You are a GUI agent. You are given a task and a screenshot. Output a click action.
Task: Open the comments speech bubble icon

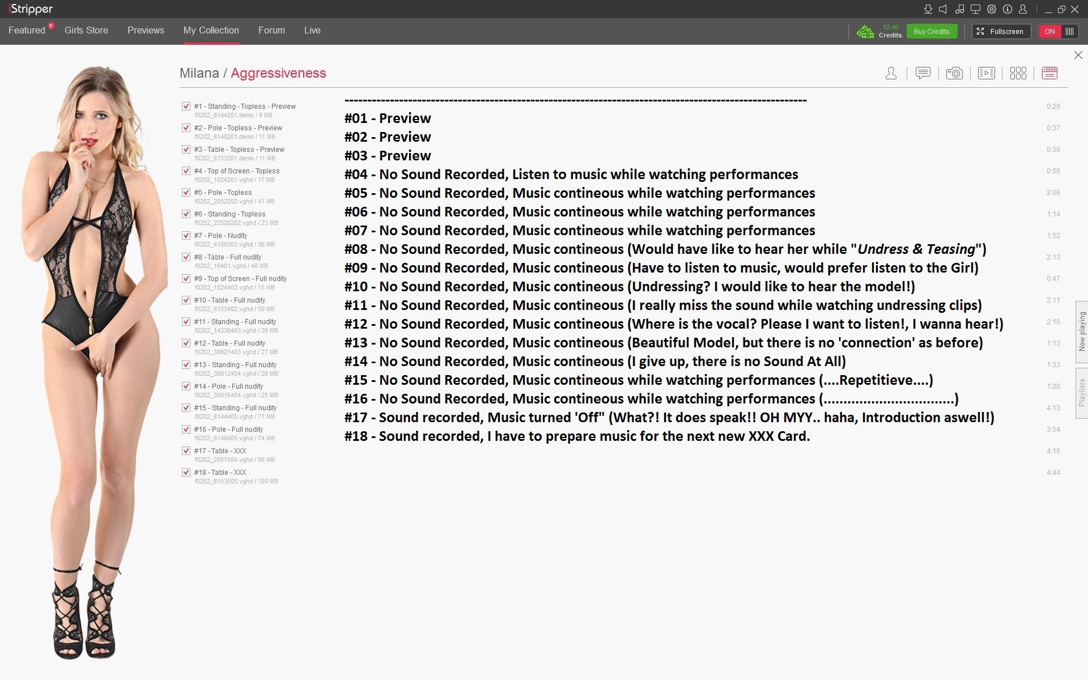(923, 73)
